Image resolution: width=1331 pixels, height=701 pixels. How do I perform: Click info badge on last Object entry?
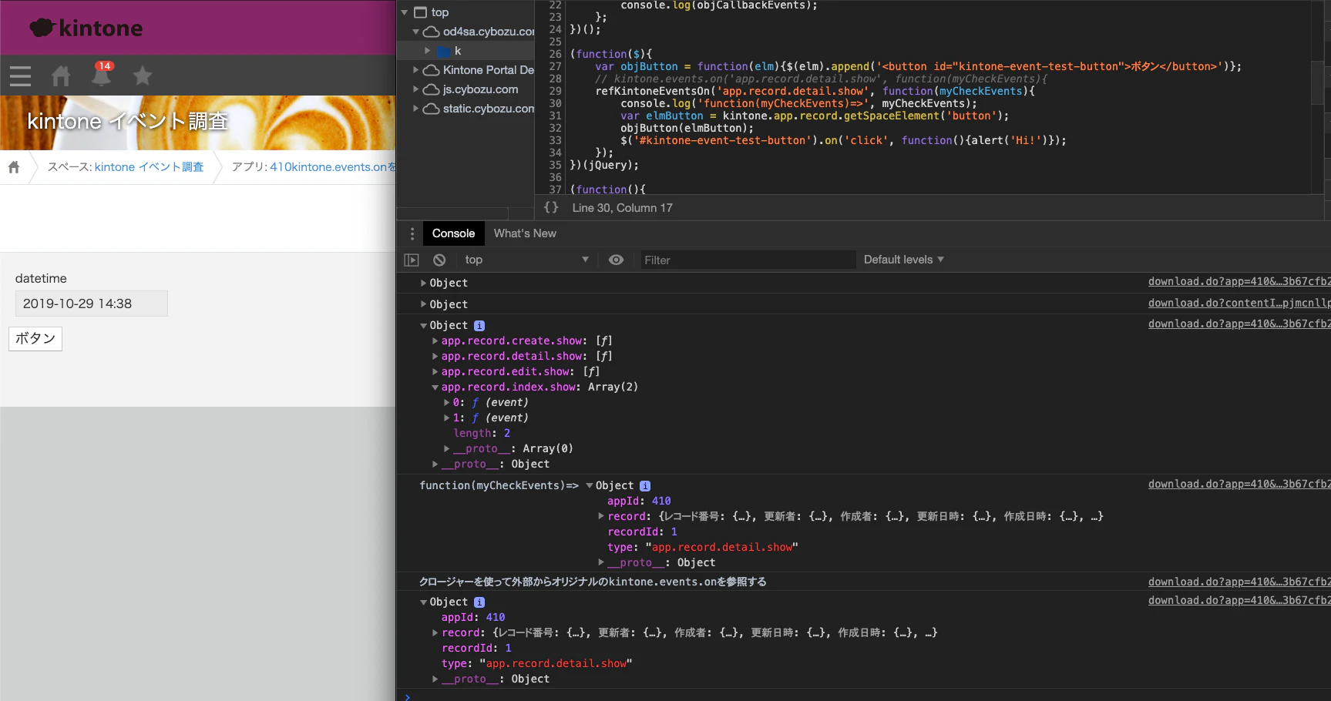[479, 602]
